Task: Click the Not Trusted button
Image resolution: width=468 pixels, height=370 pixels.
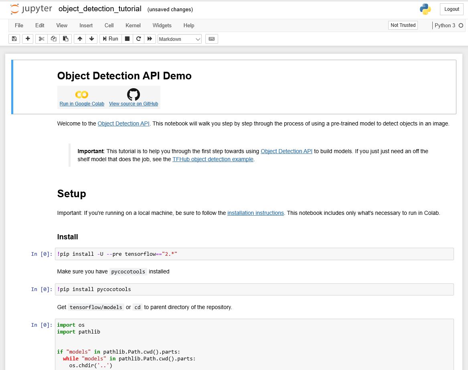Action: click(403, 25)
